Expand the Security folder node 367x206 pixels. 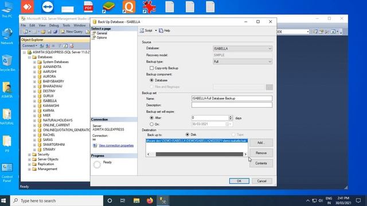tap(29, 154)
